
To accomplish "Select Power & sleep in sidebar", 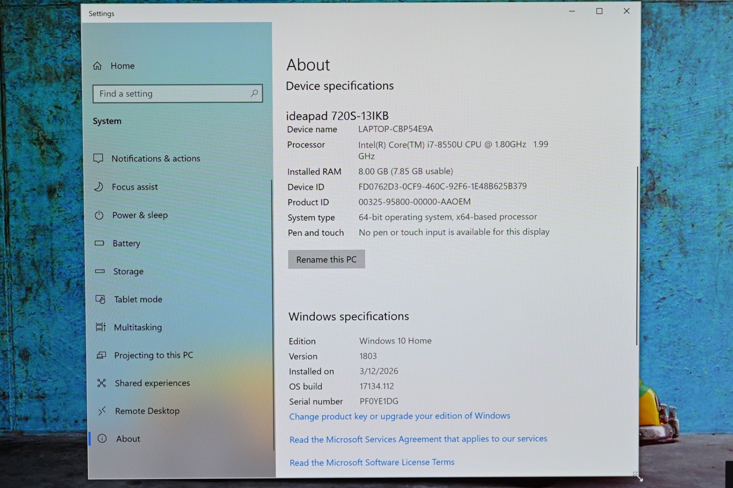I will click(140, 215).
